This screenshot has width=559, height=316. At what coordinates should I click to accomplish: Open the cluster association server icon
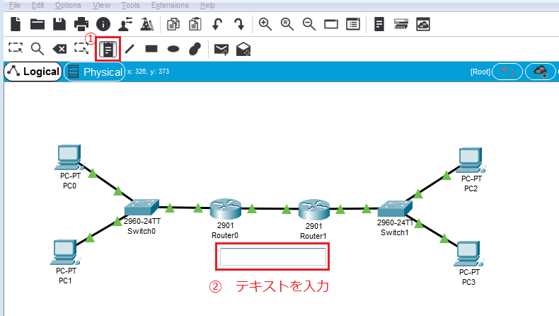tap(401, 24)
